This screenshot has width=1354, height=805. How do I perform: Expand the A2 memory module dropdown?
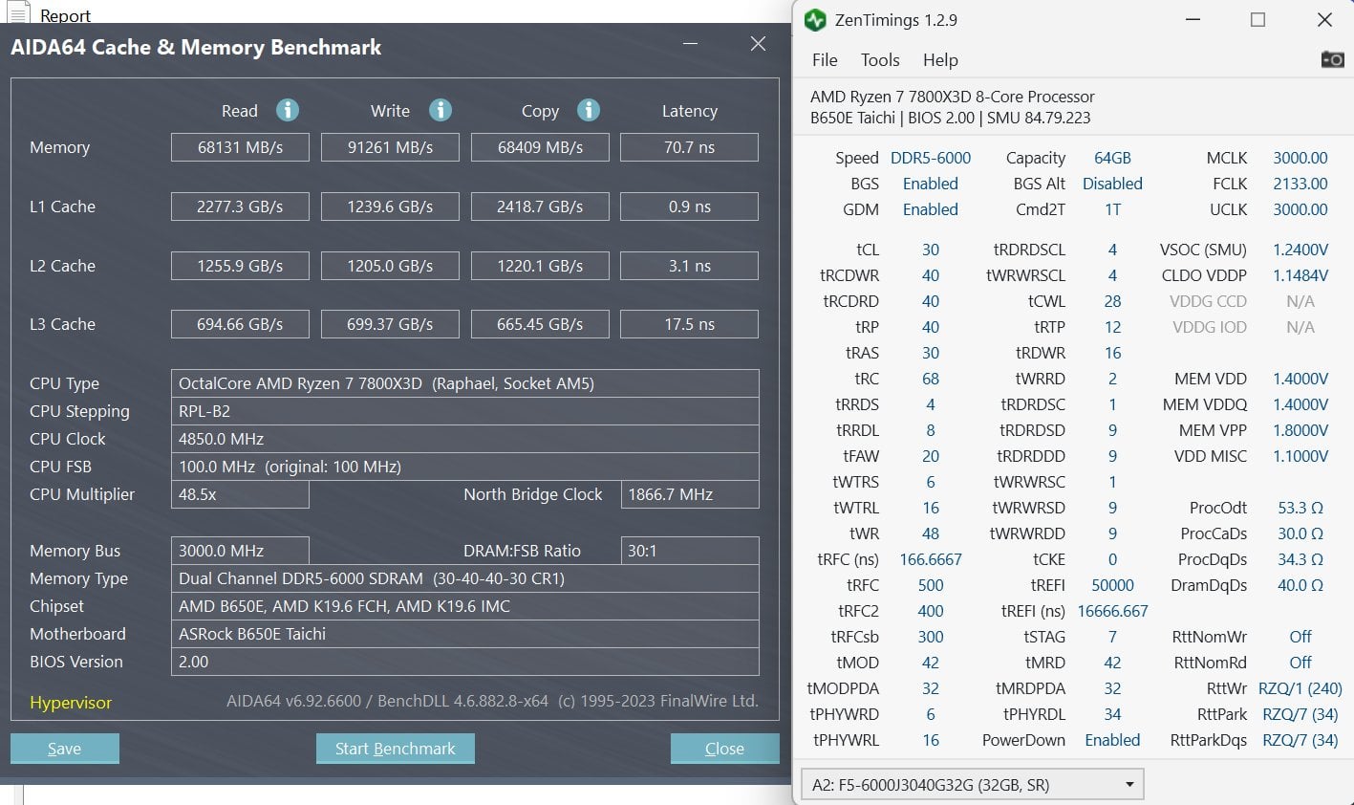pyautogui.click(x=972, y=785)
